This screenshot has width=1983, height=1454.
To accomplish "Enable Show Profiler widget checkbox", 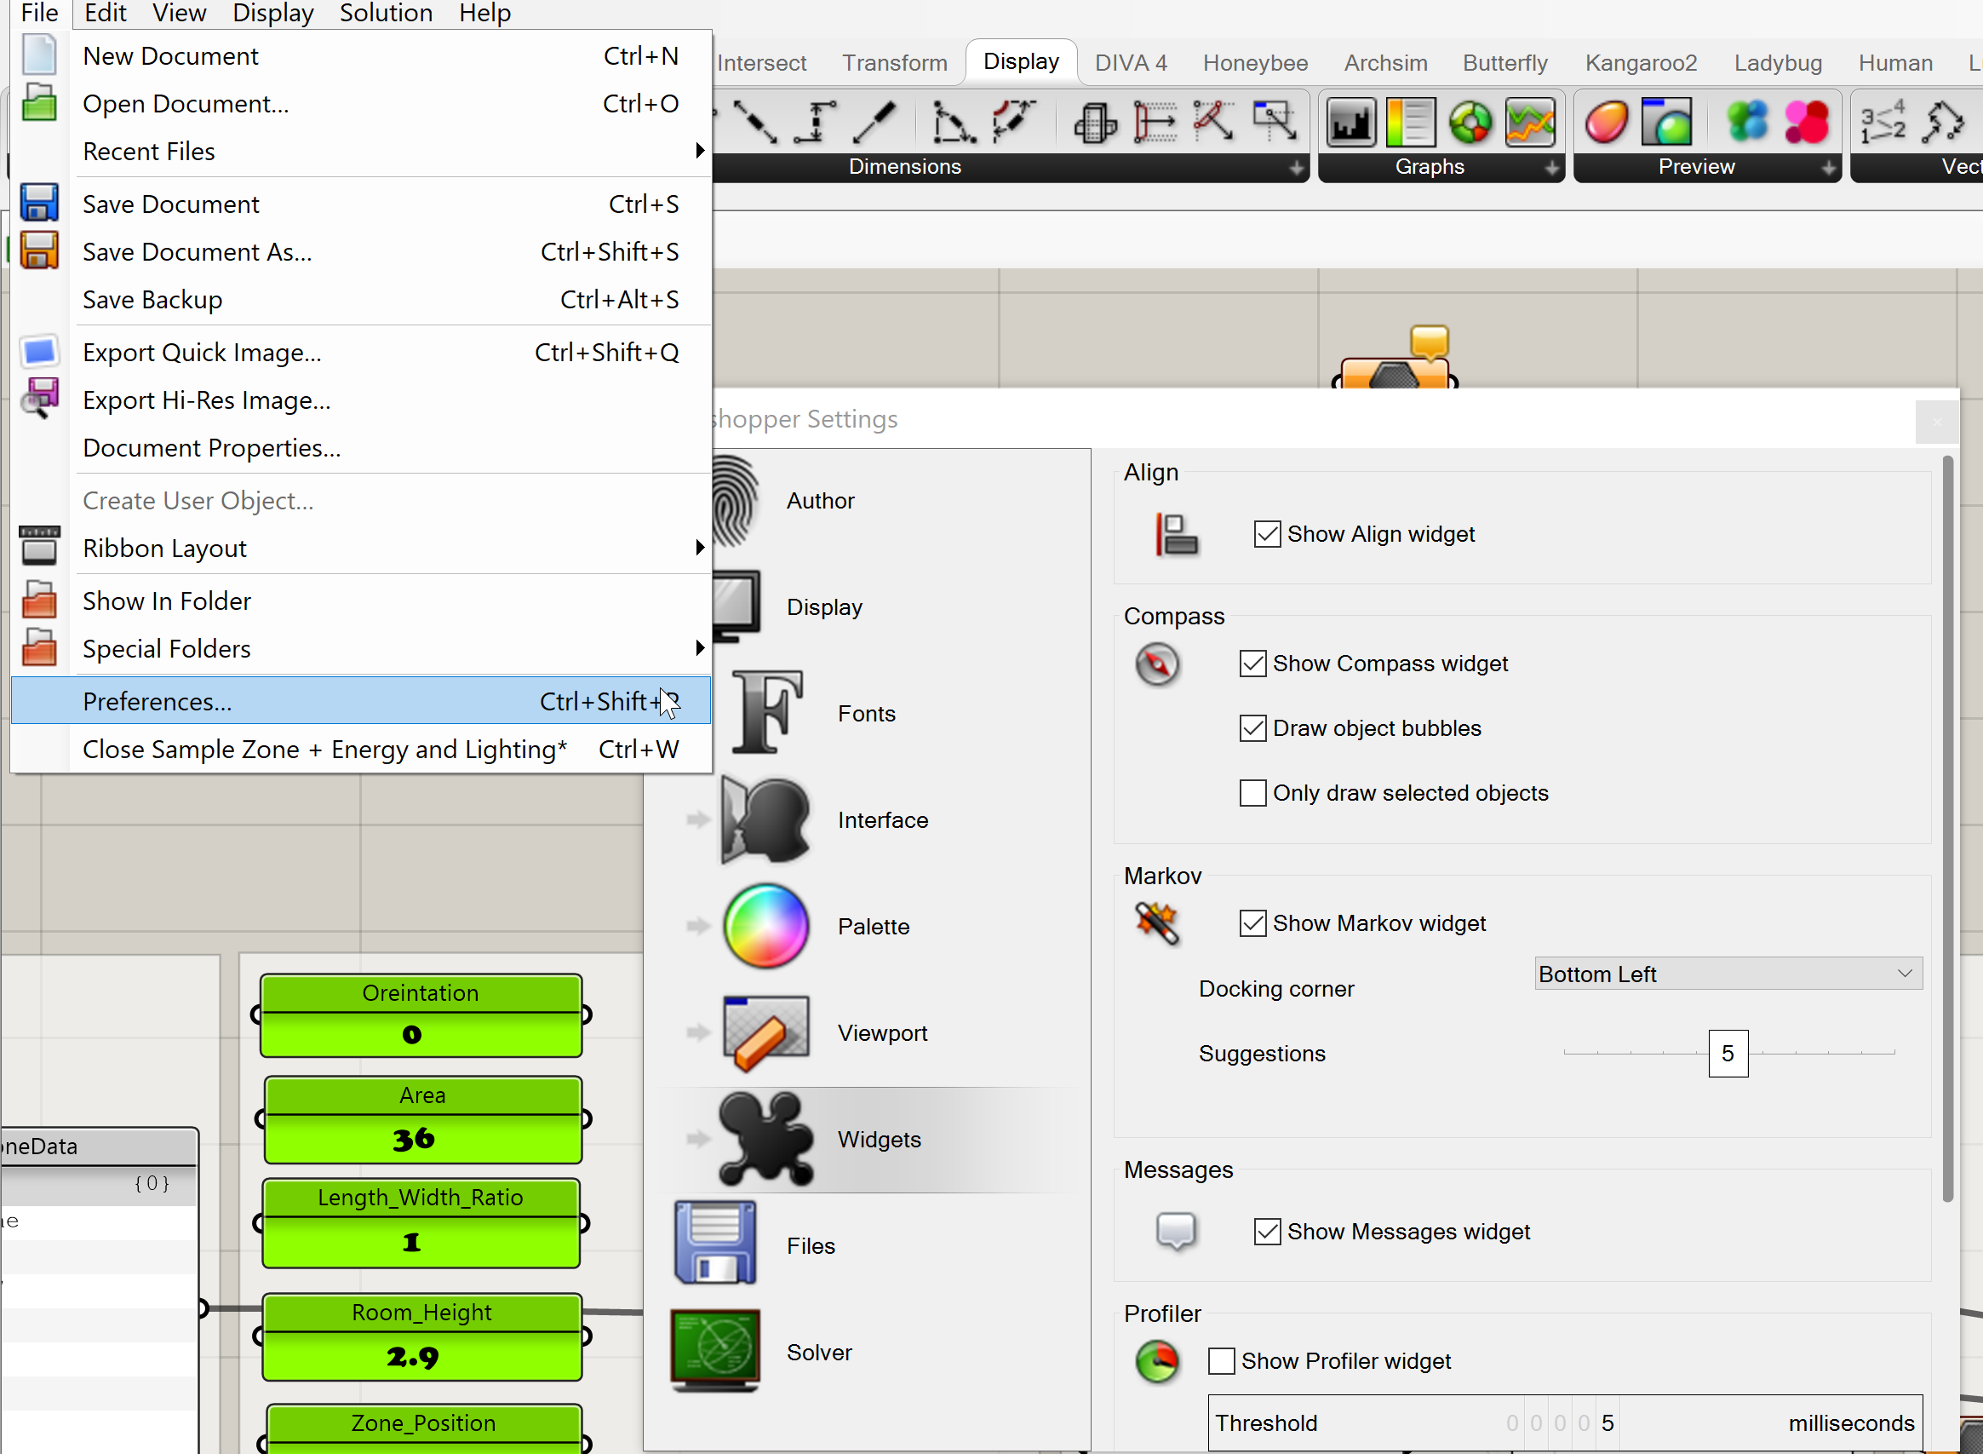I will (x=1221, y=1360).
